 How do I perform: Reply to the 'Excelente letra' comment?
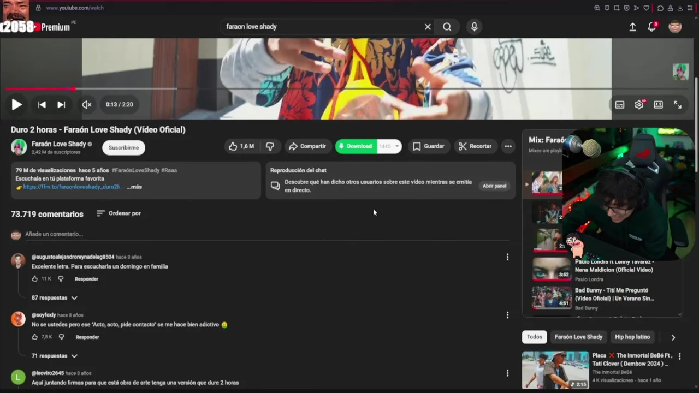click(86, 279)
